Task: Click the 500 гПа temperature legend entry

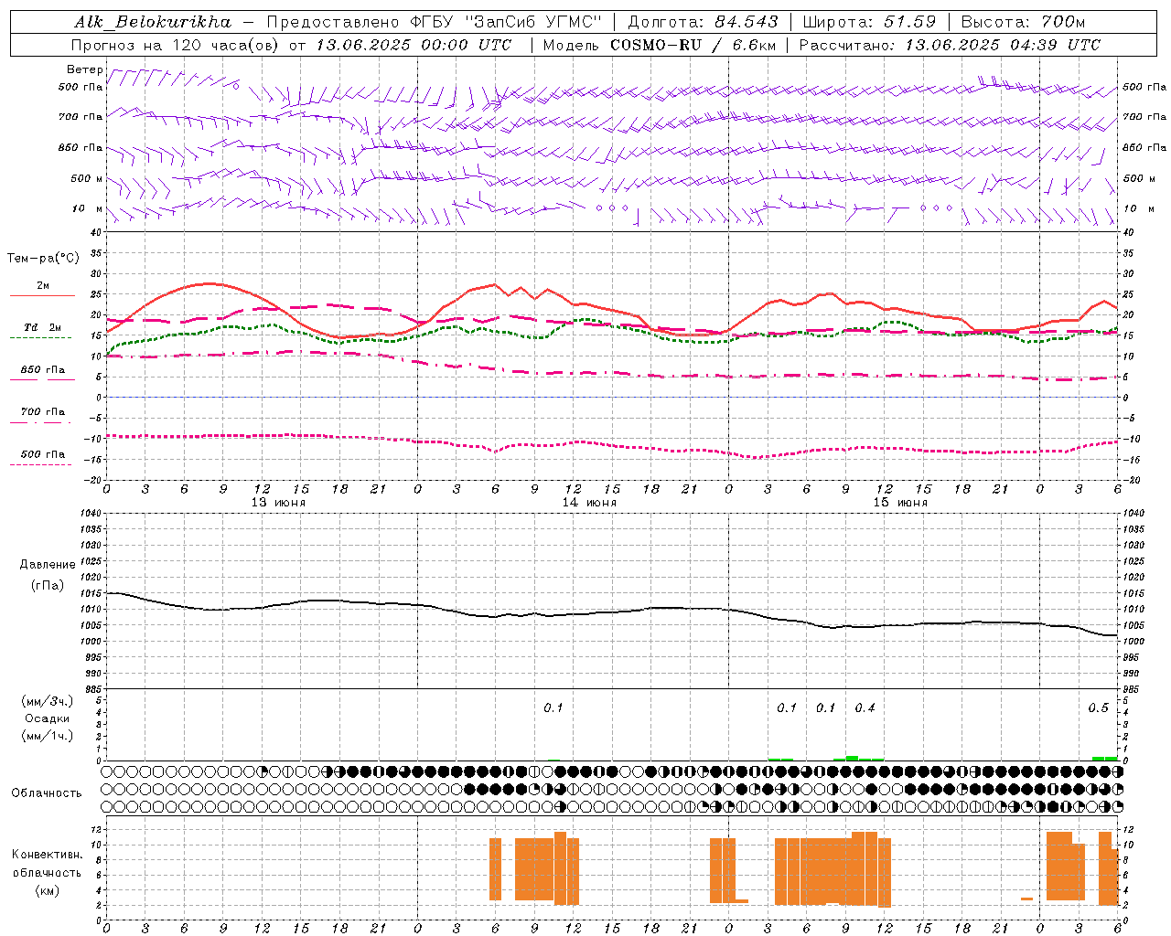Action: click(x=43, y=454)
